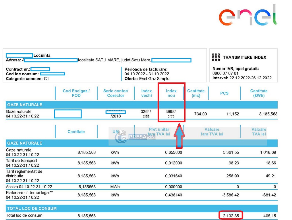Click the PCS column header
This screenshot has height=220, width=292.
coord(224,93)
